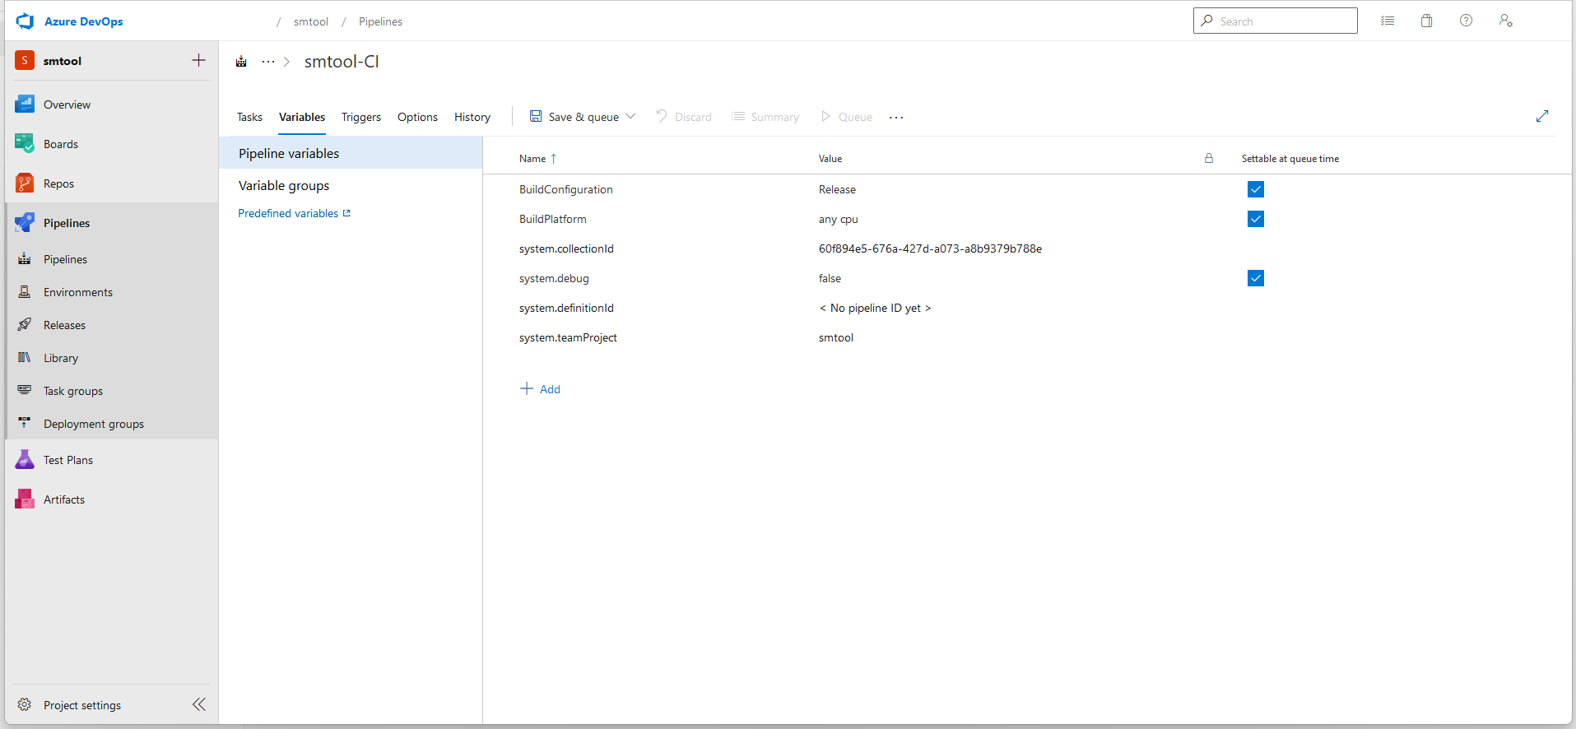Toggle settable at queue time for system.debug
The width and height of the screenshot is (1576, 729).
coord(1255,278)
